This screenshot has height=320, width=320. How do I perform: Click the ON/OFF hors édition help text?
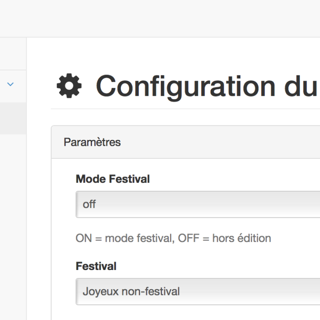pyautogui.click(x=173, y=238)
